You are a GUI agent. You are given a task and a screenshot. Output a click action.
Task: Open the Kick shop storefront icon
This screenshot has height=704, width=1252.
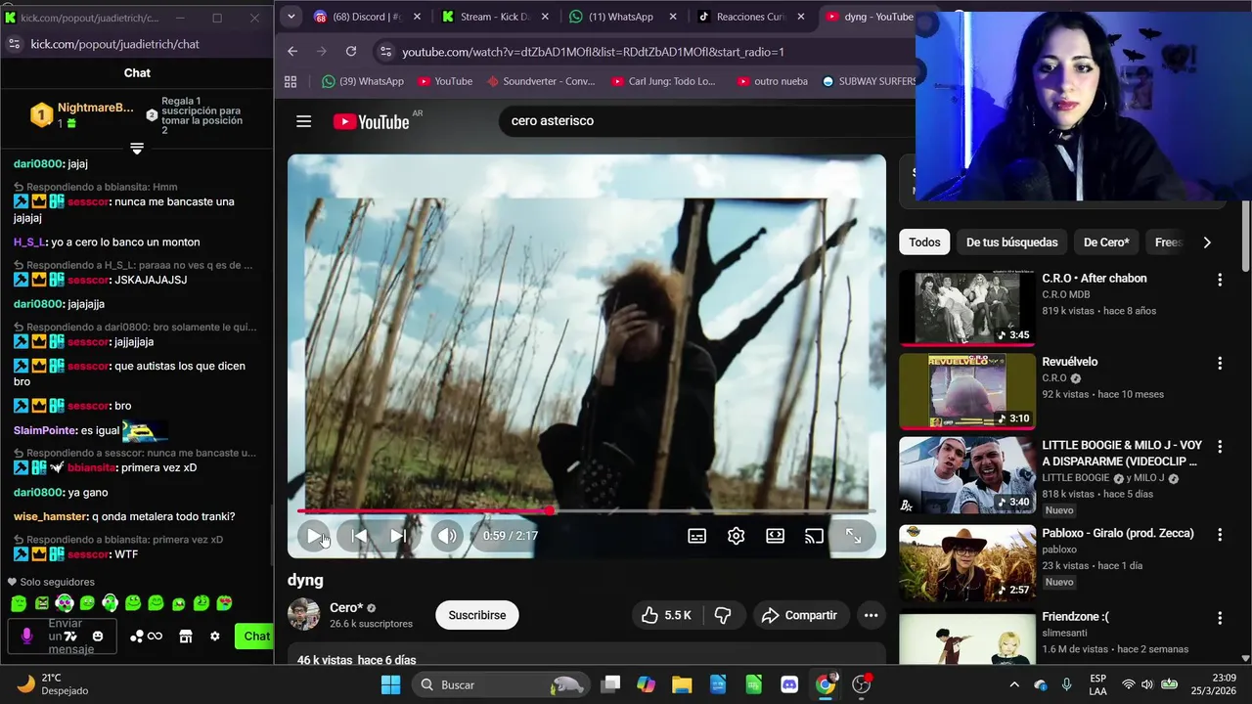pos(186,637)
